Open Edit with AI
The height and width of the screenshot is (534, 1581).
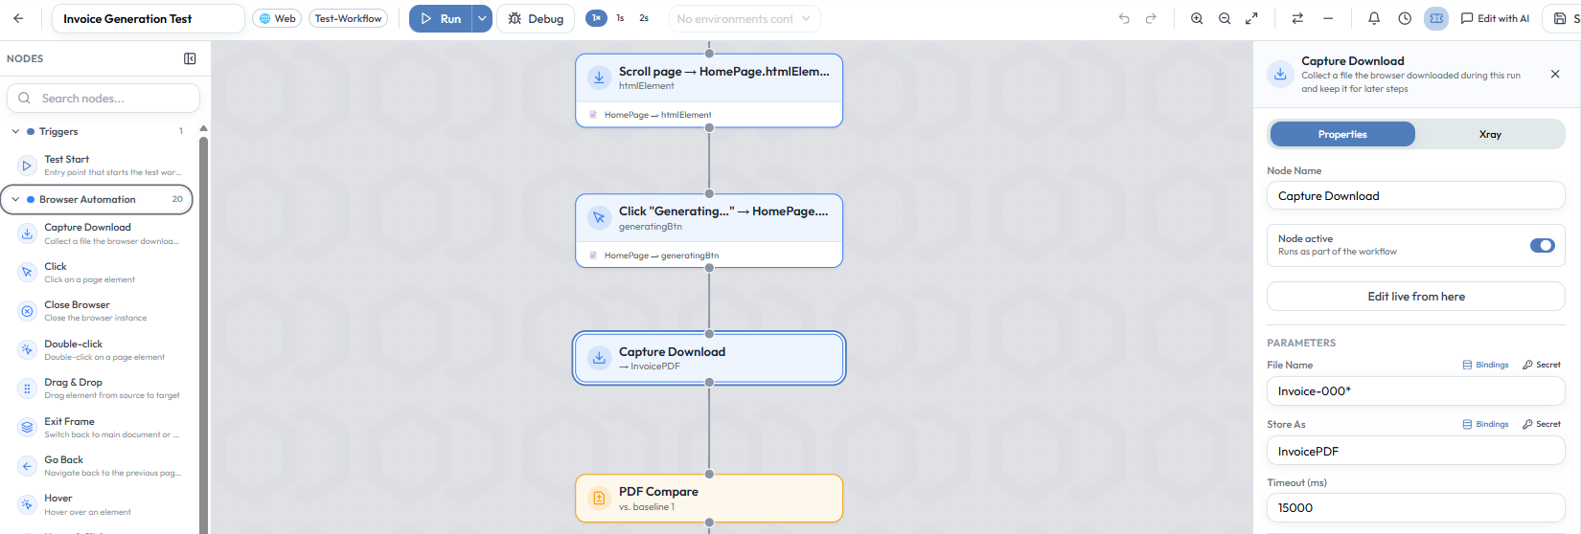click(x=1495, y=18)
